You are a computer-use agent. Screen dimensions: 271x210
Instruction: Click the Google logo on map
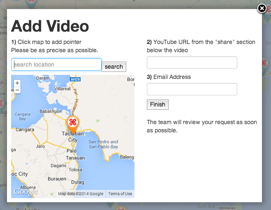click(25, 192)
